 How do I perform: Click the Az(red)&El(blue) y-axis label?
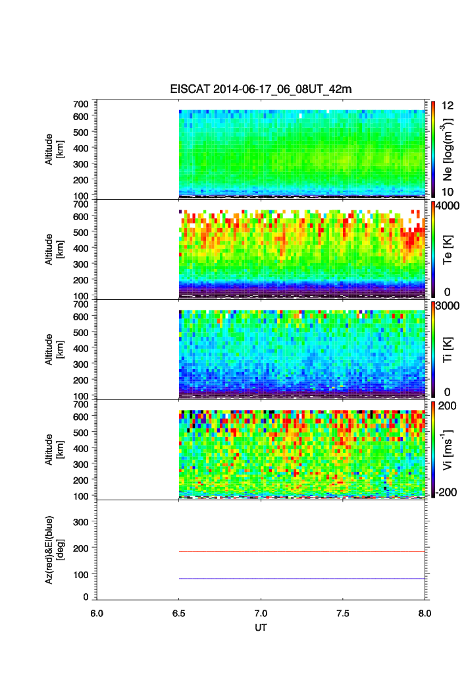pyautogui.click(x=53, y=549)
